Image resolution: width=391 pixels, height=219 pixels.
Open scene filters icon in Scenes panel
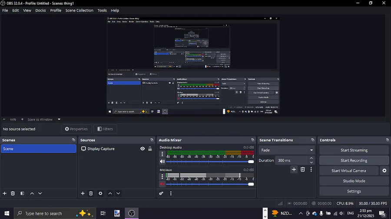point(22,193)
